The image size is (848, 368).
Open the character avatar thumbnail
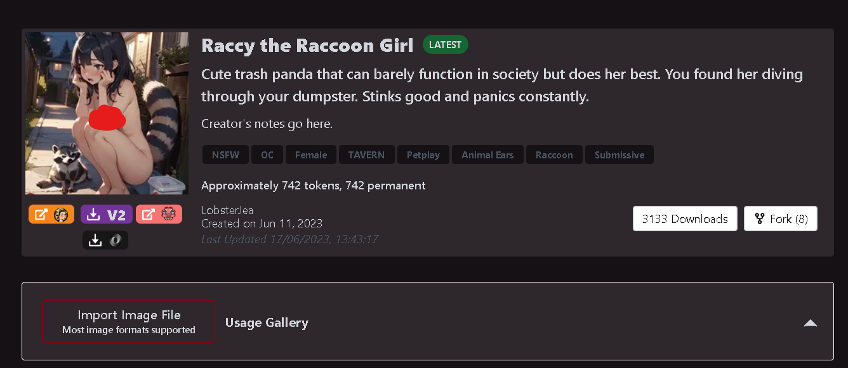[x=107, y=113]
